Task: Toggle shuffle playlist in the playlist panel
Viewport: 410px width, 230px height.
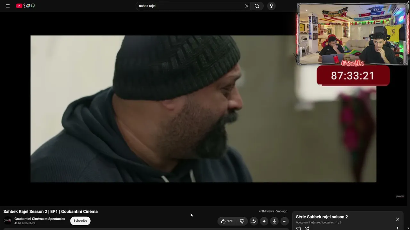Action: [x=307, y=228]
